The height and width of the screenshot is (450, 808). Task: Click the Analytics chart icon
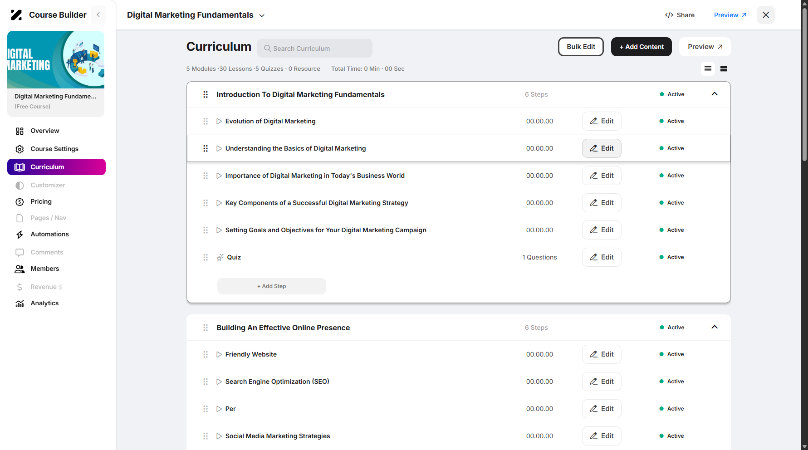[x=20, y=303]
